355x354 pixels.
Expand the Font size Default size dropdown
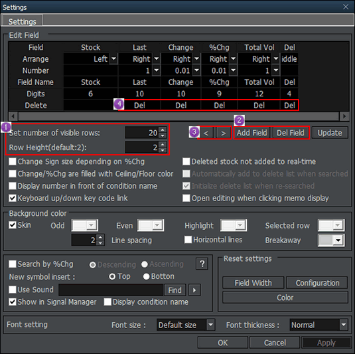click(210, 325)
